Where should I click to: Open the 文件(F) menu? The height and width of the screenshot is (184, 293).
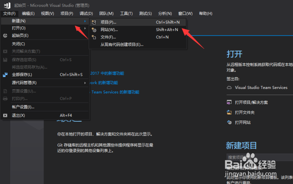pos(9,13)
